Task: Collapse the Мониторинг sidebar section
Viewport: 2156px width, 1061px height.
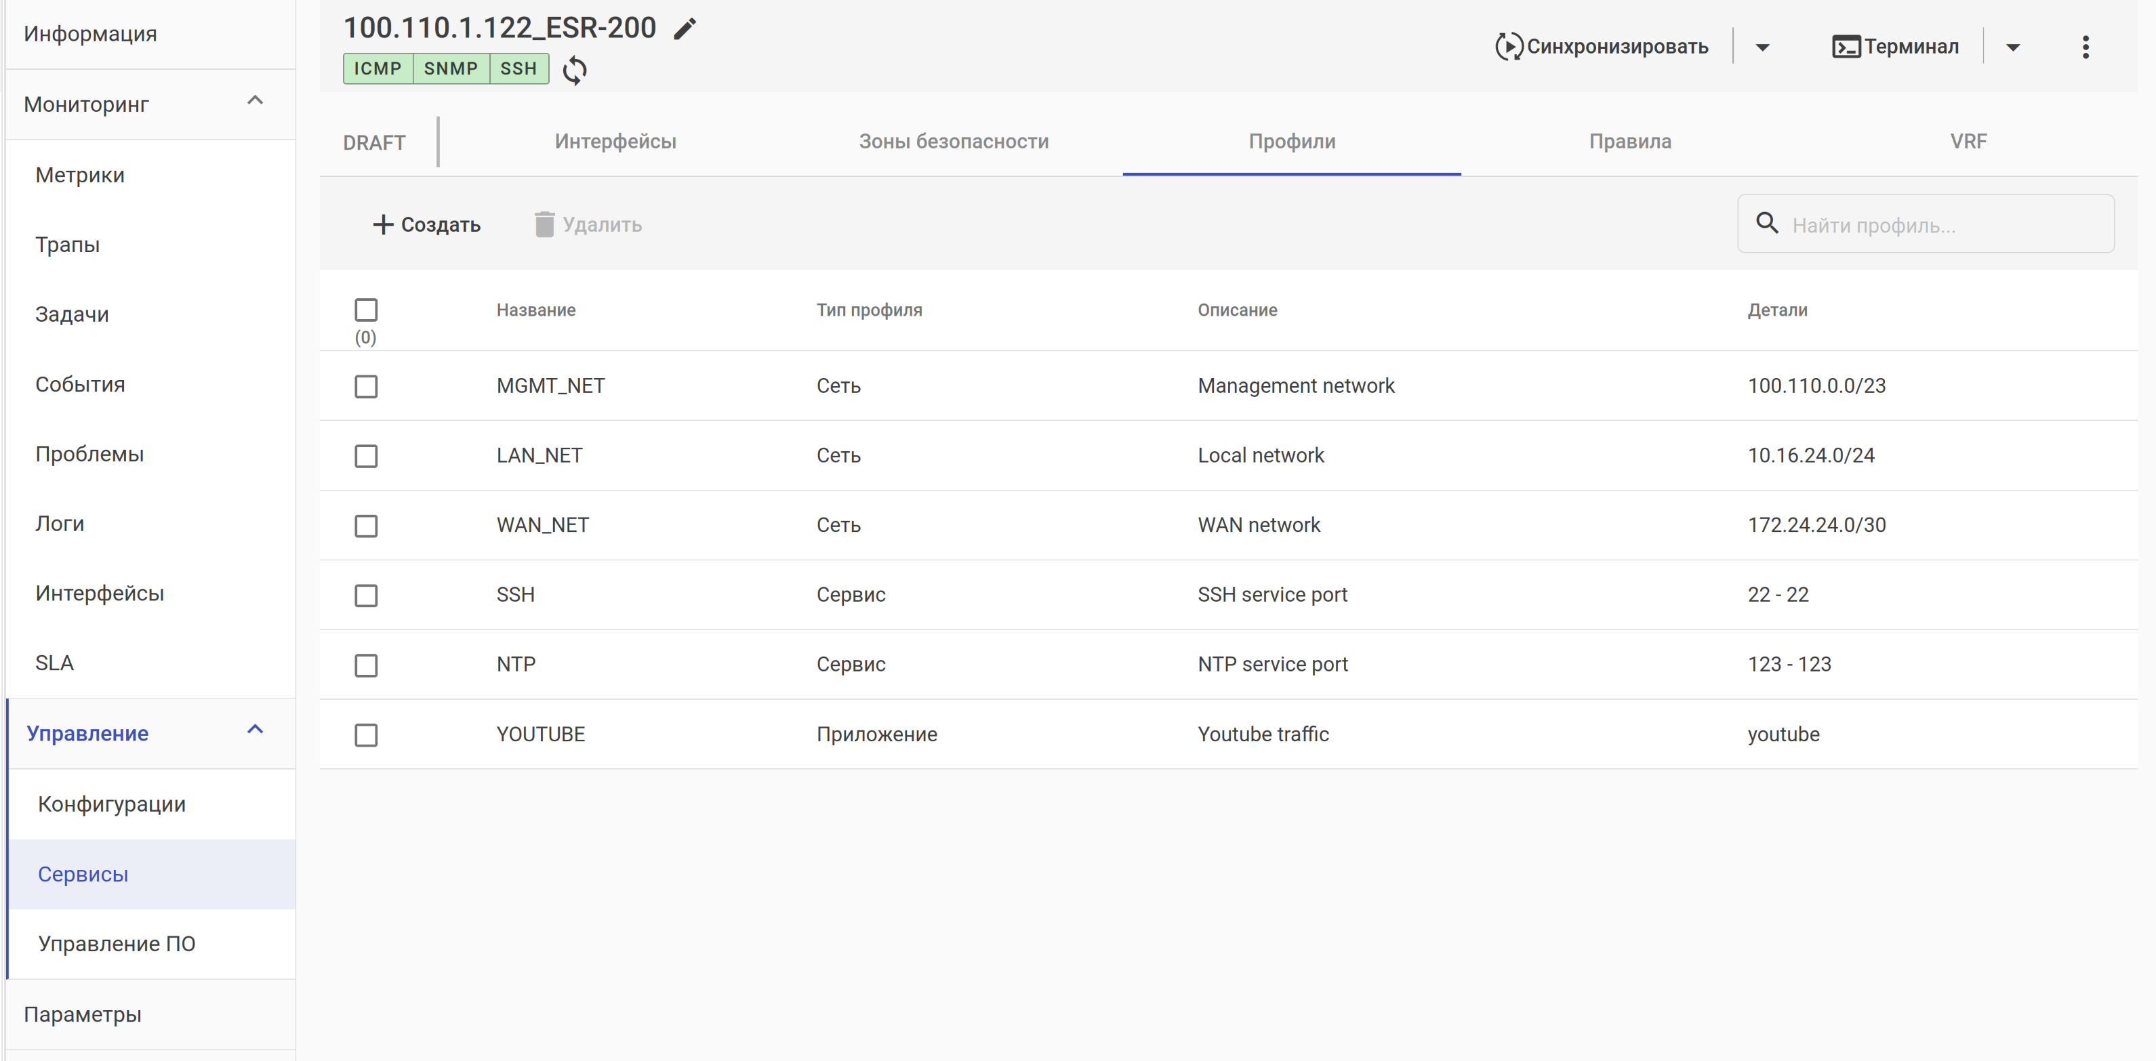Action: coord(256,101)
